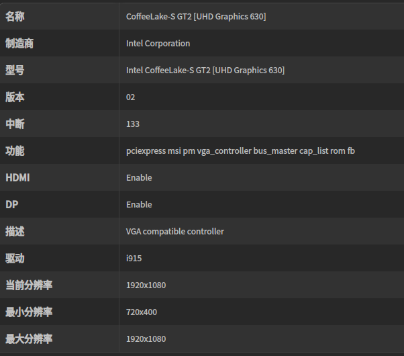Select the 描述 label
Image resolution: width=404 pixels, height=356 pixels.
[x=15, y=231]
